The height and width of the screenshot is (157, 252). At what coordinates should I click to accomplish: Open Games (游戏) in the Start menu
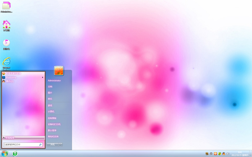[x=50, y=106]
